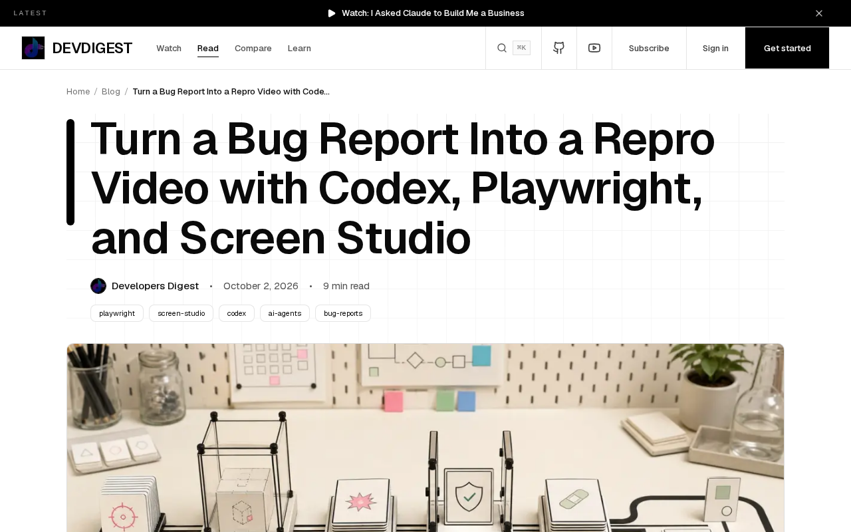The width and height of the screenshot is (851, 532).
Task: Click the Get started button
Action: pyautogui.click(x=787, y=48)
